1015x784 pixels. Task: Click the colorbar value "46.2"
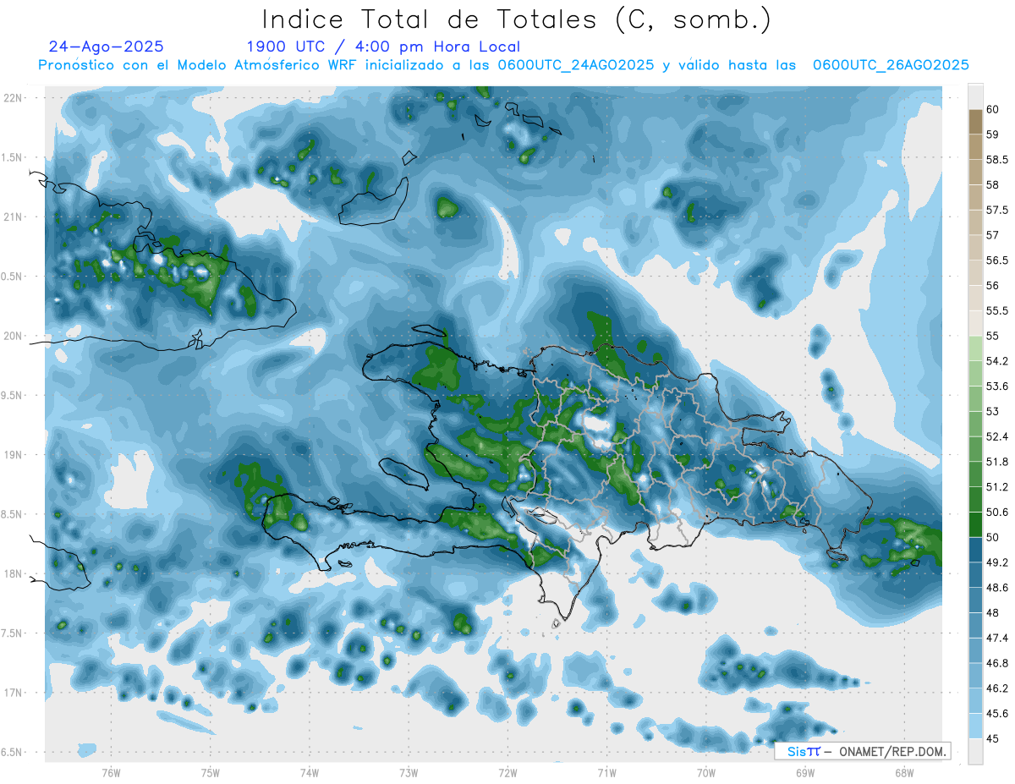coord(996,688)
